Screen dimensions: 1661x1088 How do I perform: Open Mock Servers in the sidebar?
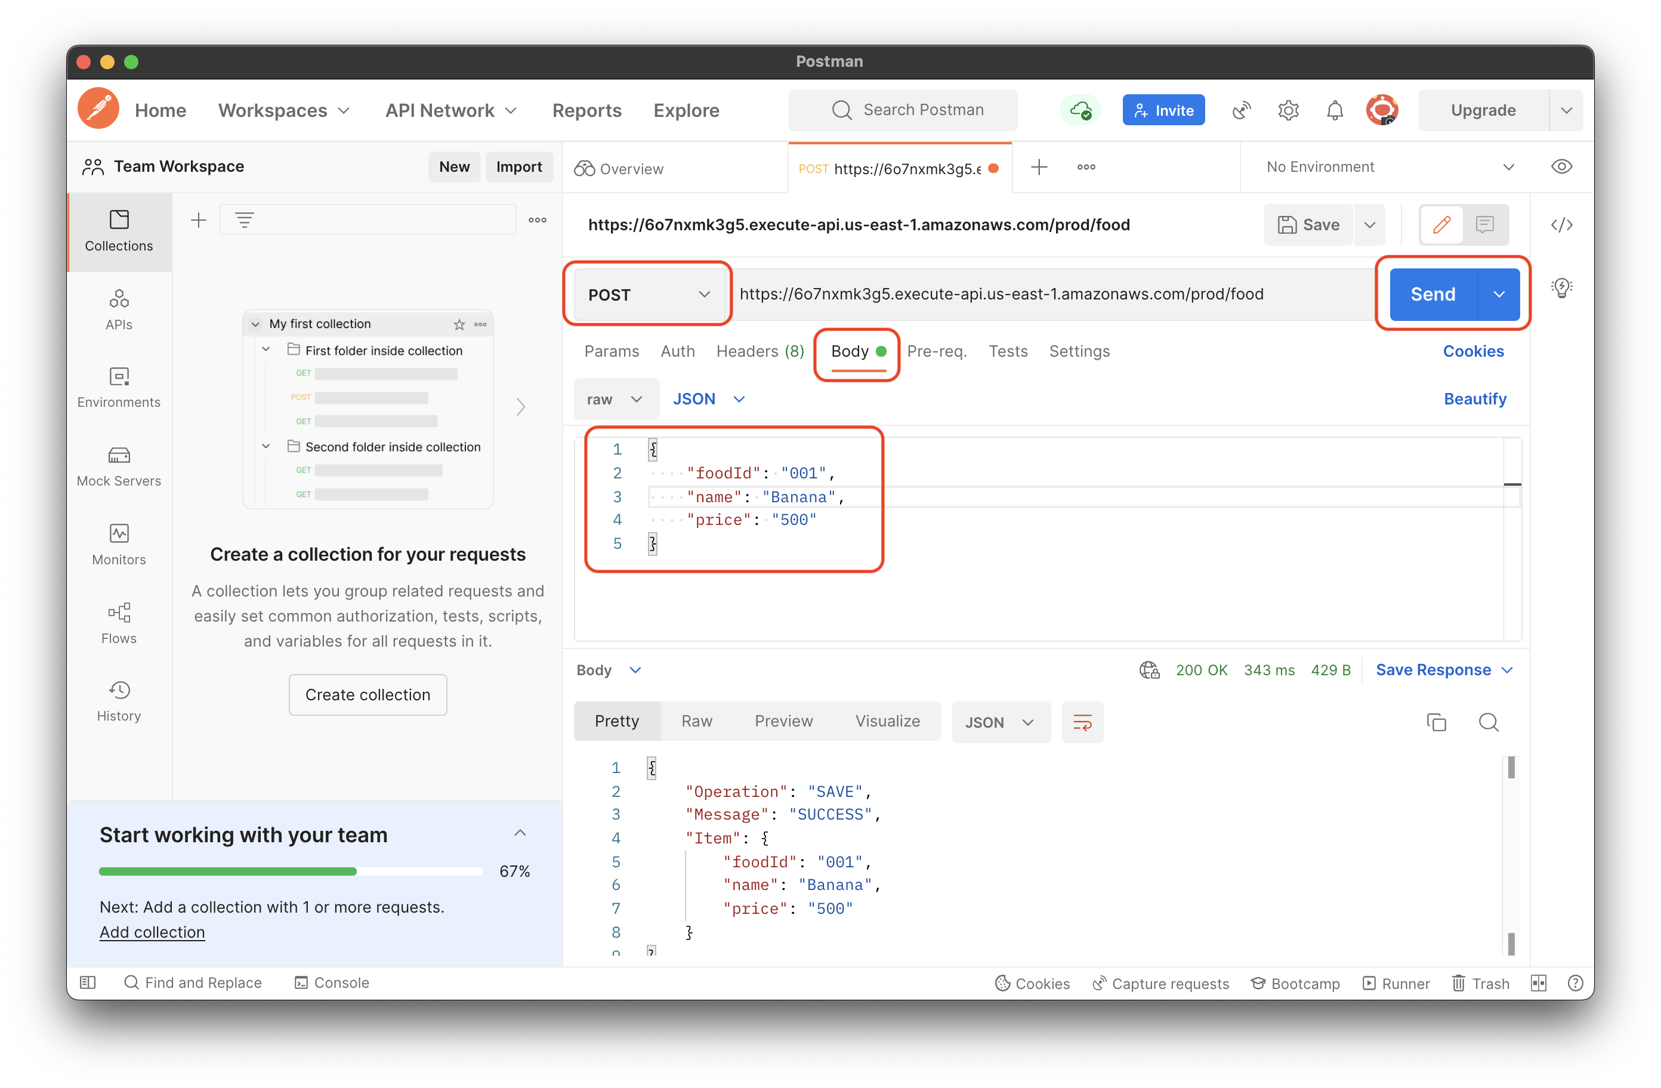click(119, 466)
